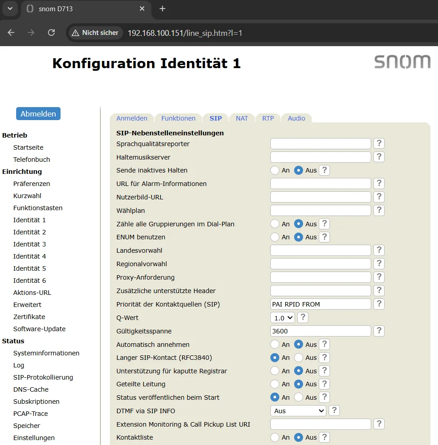This screenshot has height=445, width=438.
Task: Open help icon next to Haltemusikserver
Action: point(379,157)
